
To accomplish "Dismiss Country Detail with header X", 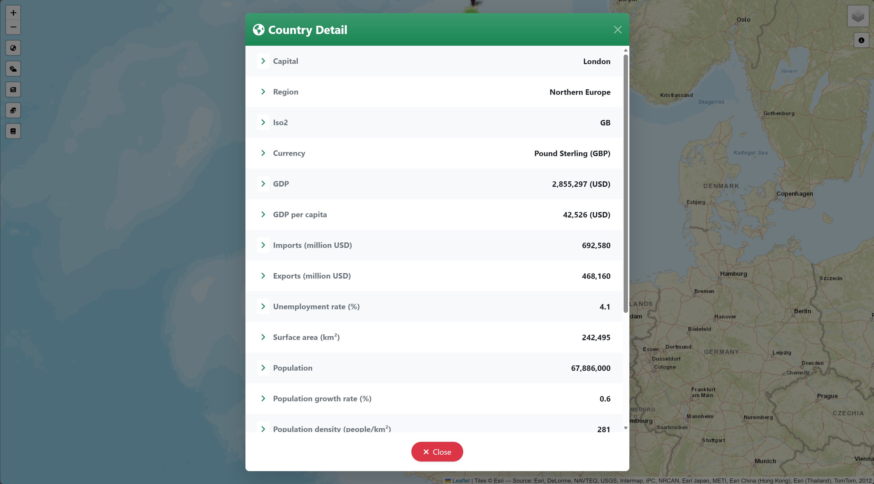I will (x=618, y=30).
